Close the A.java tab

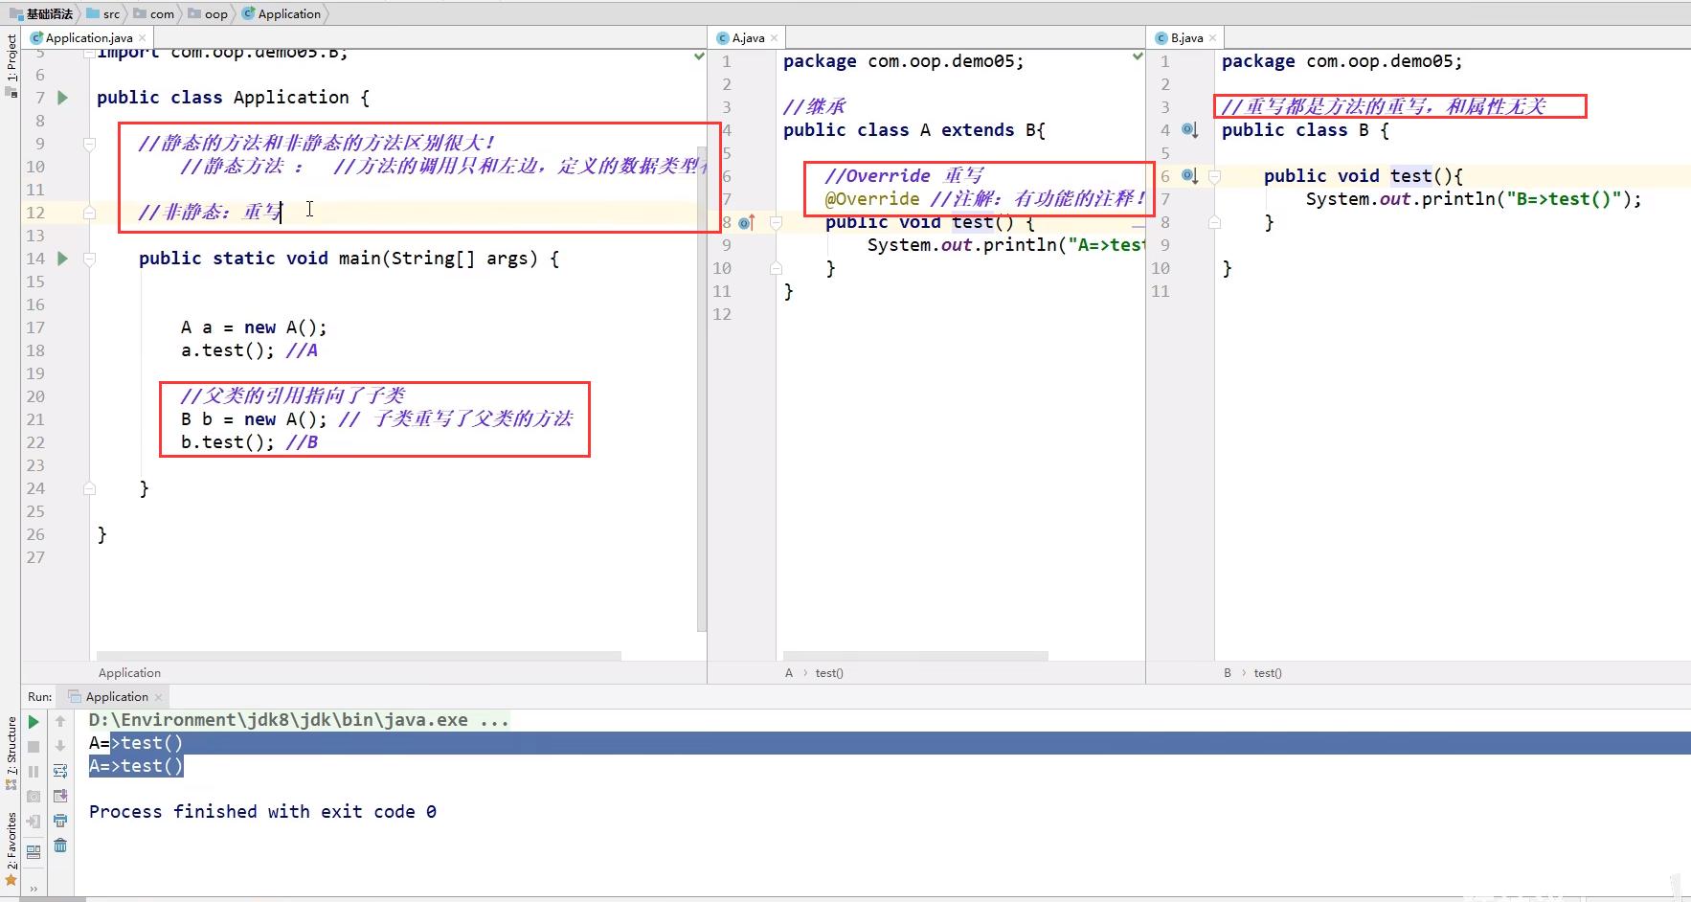click(774, 38)
